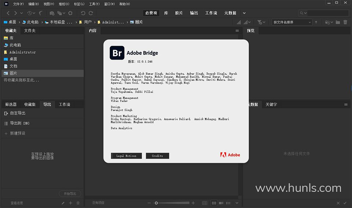Open the 工具 menu

(x=94, y=4)
